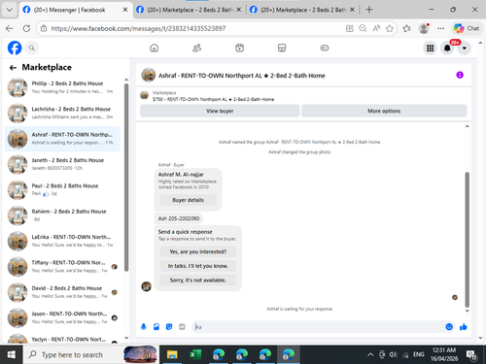Open Janeth - 2 Beds 2 Baths House chat
The height and width of the screenshot is (364, 486).
[62, 164]
